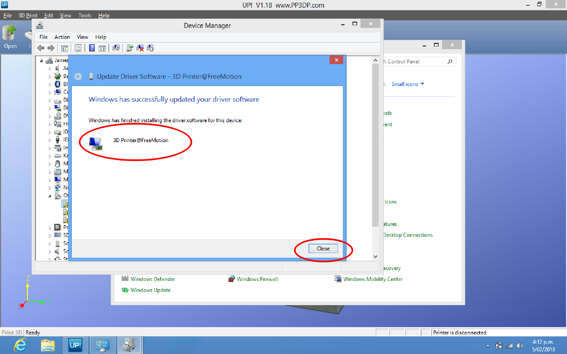Click the Search Control Panel field
The image size is (567, 354).
pyautogui.click(x=416, y=62)
